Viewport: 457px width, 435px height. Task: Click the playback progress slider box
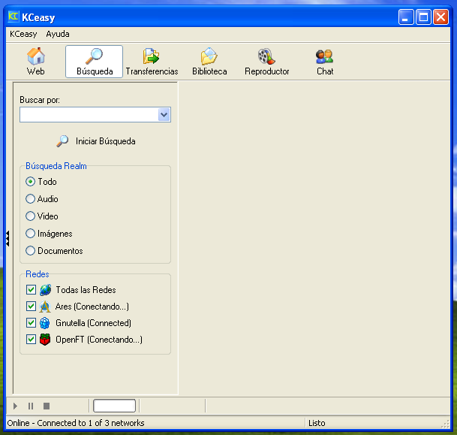(x=114, y=406)
